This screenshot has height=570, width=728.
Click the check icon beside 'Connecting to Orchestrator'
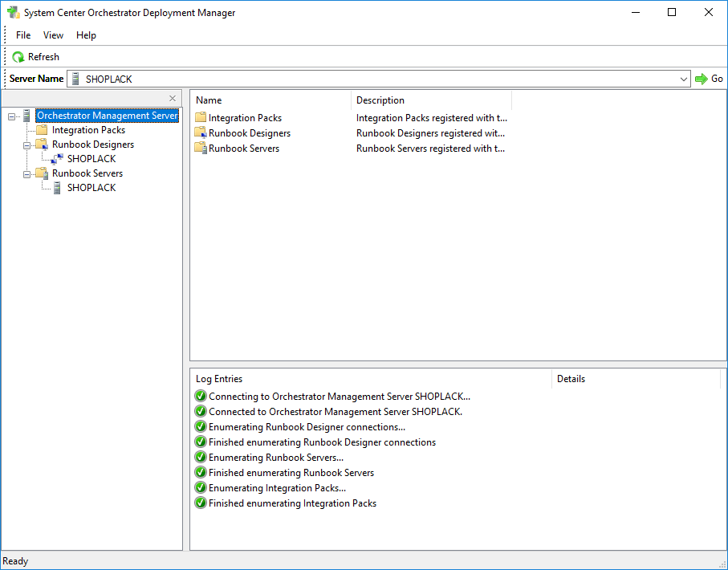coord(201,397)
